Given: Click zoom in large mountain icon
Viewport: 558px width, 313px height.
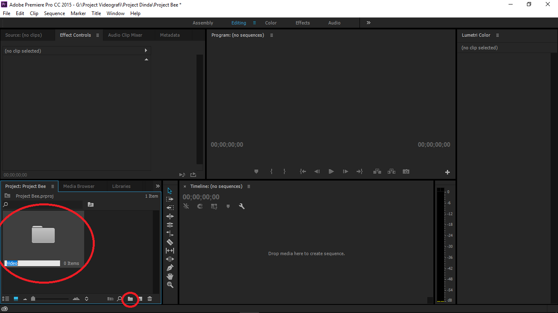Looking at the screenshot, I should click(x=76, y=299).
